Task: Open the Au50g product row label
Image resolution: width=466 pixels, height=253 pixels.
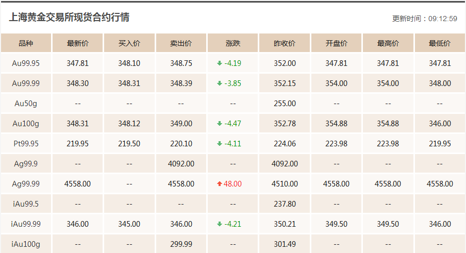Action: [x=26, y=104]
